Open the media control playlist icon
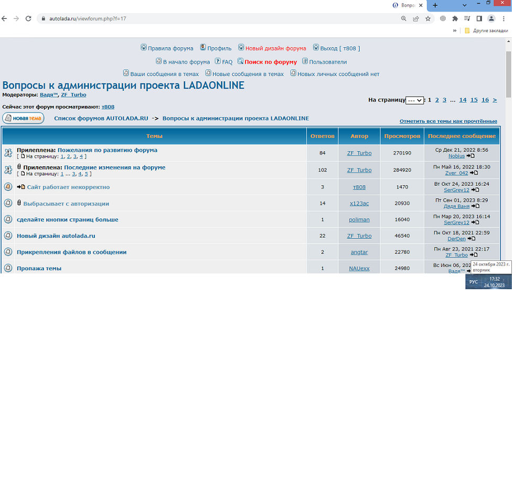Image resolution: width=516 pixels, height=490 pixels. 467,18
